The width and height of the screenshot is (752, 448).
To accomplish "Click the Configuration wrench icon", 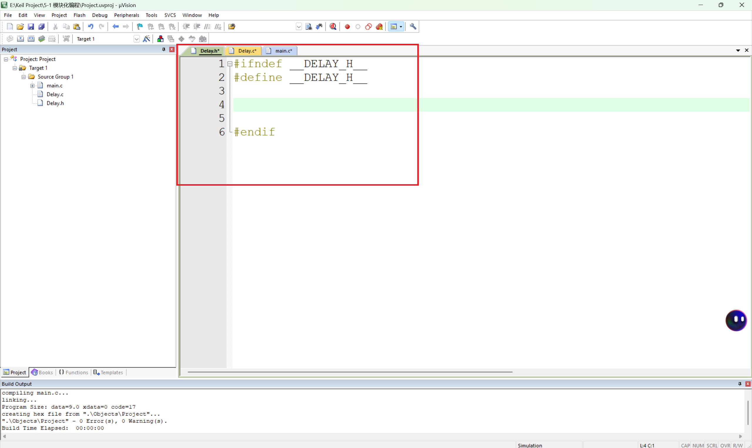I will (413, 26).
